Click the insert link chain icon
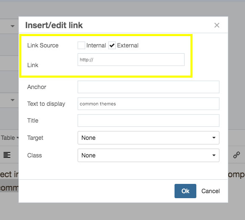 point(237,155)
